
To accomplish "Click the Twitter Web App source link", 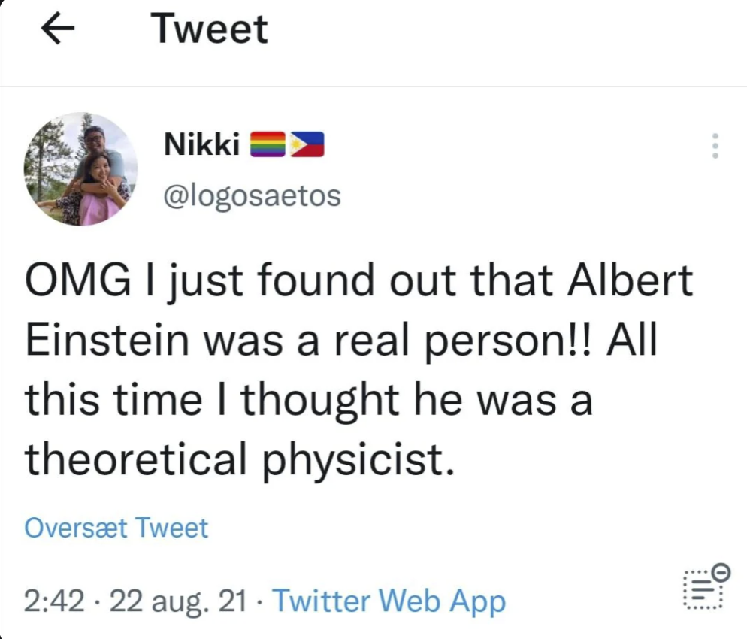I will 389,601.
